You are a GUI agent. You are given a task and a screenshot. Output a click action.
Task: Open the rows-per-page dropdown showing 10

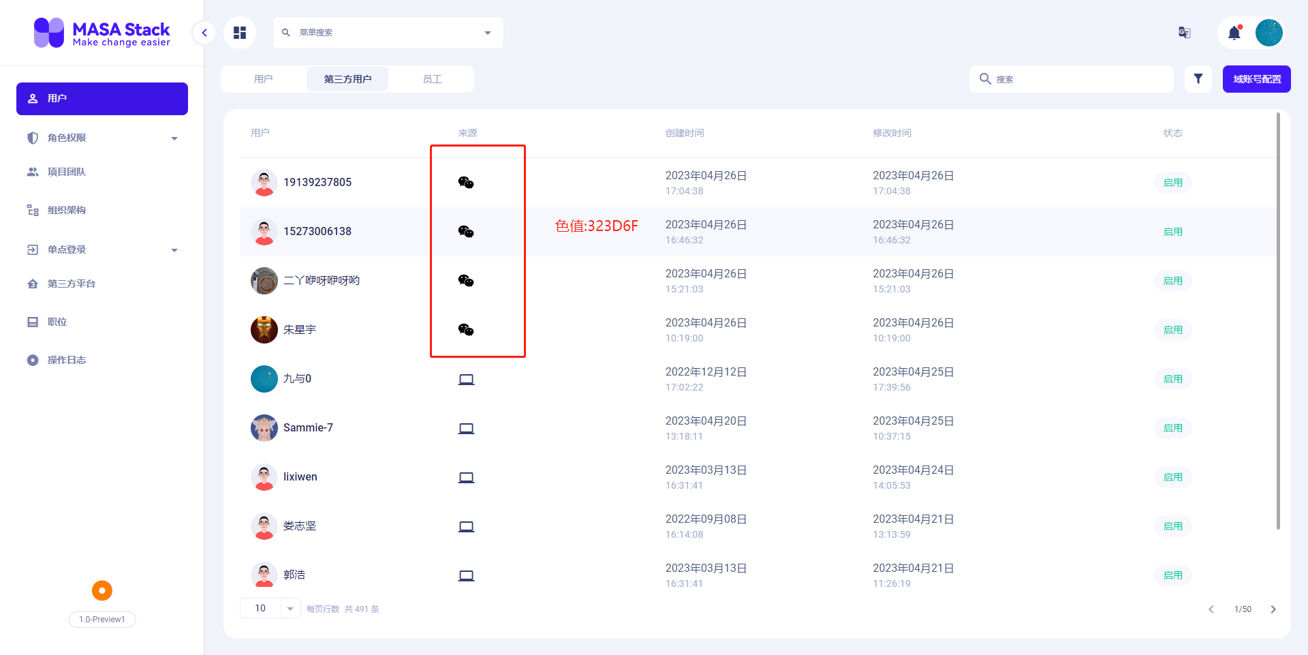pyautogui.click(x=270, y=608)
